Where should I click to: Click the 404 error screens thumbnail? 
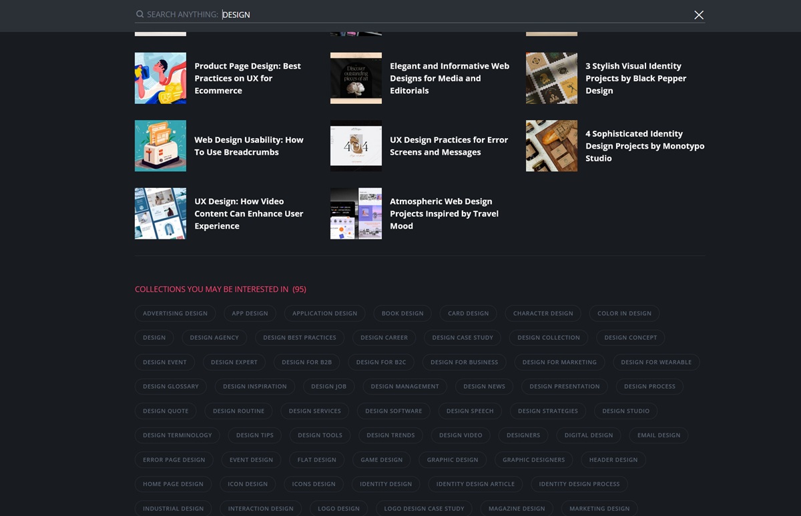[356, 146]
